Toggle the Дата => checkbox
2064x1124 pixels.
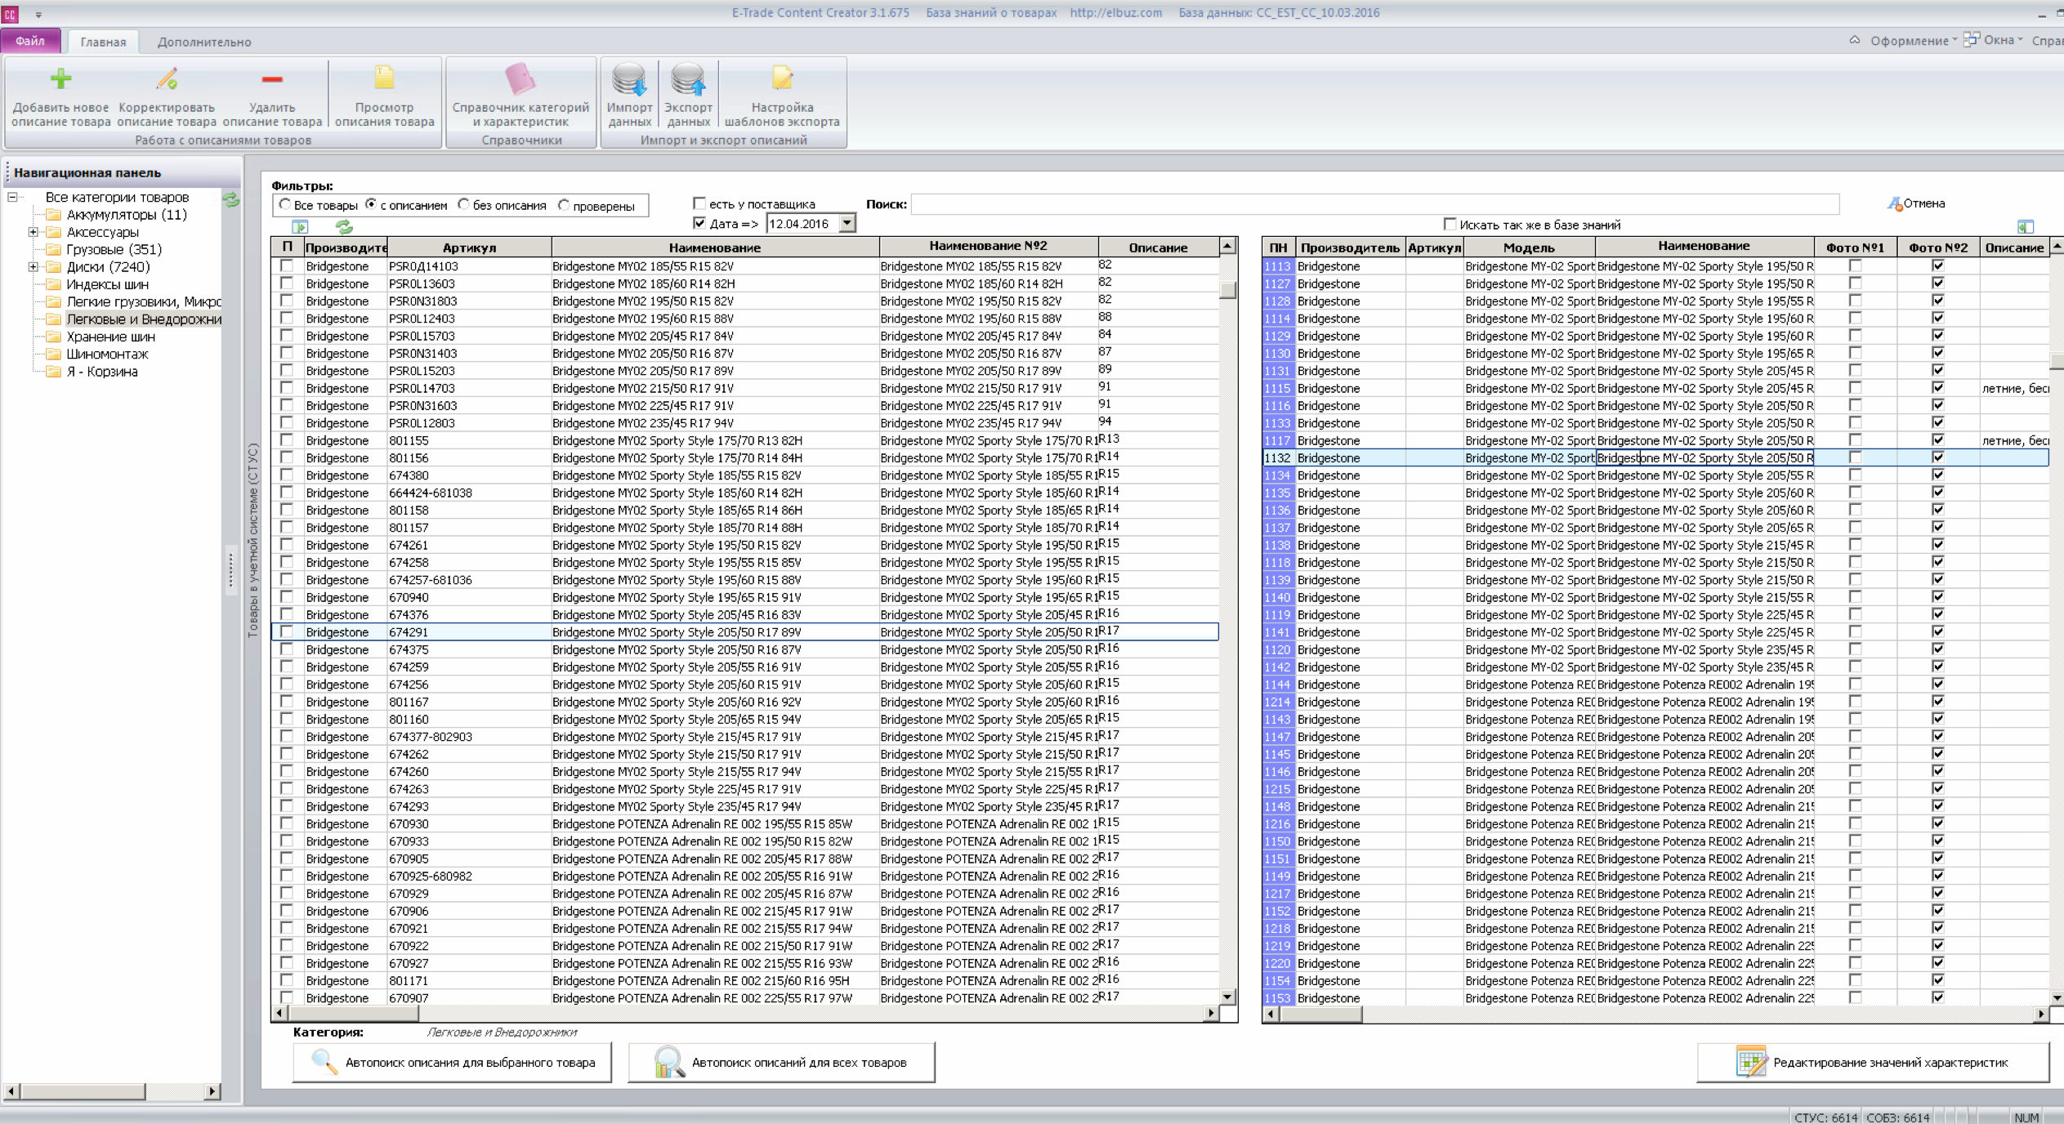point(699,223)
